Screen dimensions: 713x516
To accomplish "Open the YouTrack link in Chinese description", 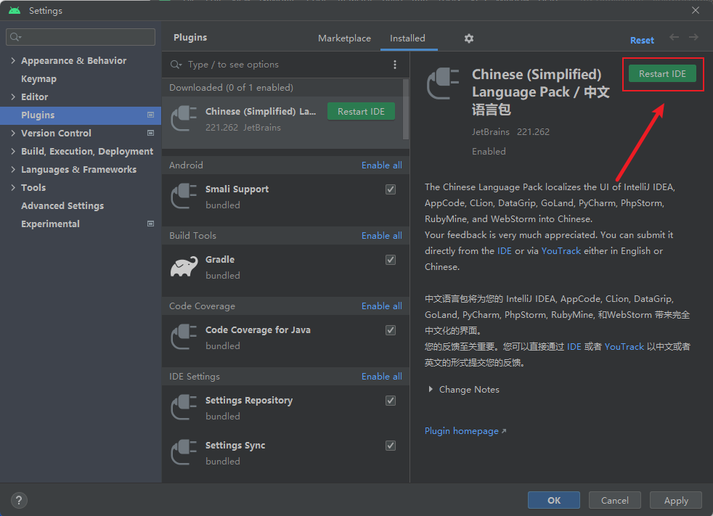I will (x=624, y=347).
